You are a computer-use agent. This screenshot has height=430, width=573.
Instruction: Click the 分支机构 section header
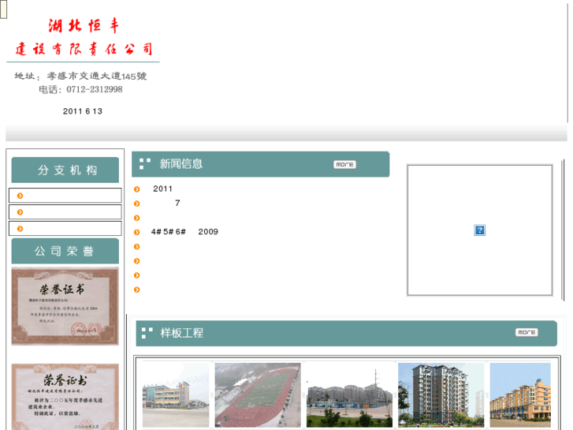pos(65,170)
